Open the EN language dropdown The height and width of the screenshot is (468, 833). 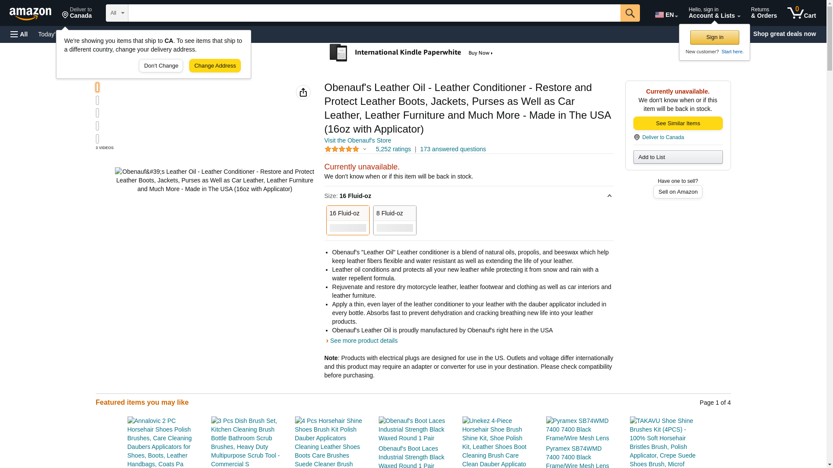[666, 15]
